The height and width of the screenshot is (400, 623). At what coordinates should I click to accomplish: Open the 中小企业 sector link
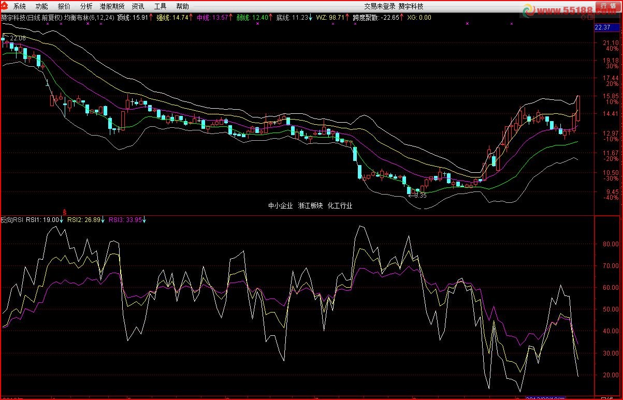click(x=280, y=205)
